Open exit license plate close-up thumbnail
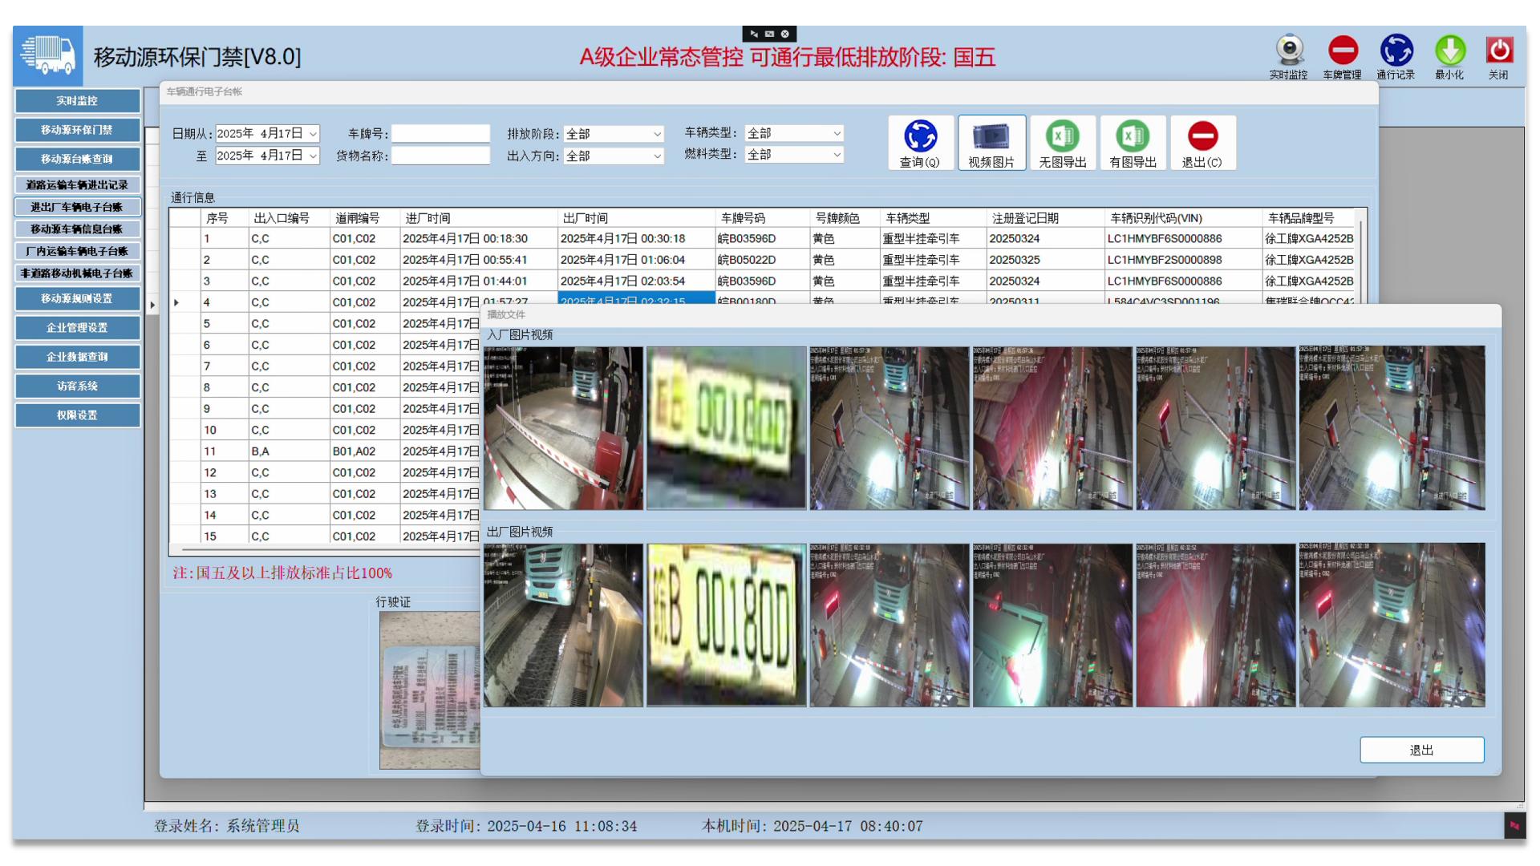Viewport: 1540px width, 866px height. 726,625
